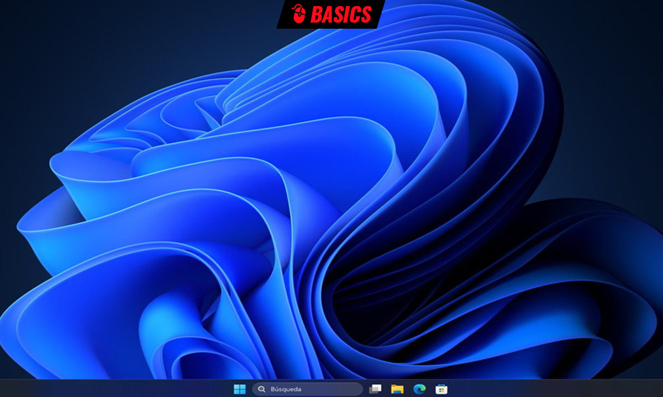Click the Start button to browse apps

coord(240,388)
